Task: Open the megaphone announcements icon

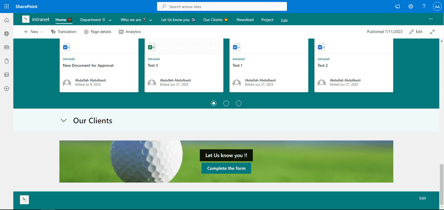Action: coord(398,6)
